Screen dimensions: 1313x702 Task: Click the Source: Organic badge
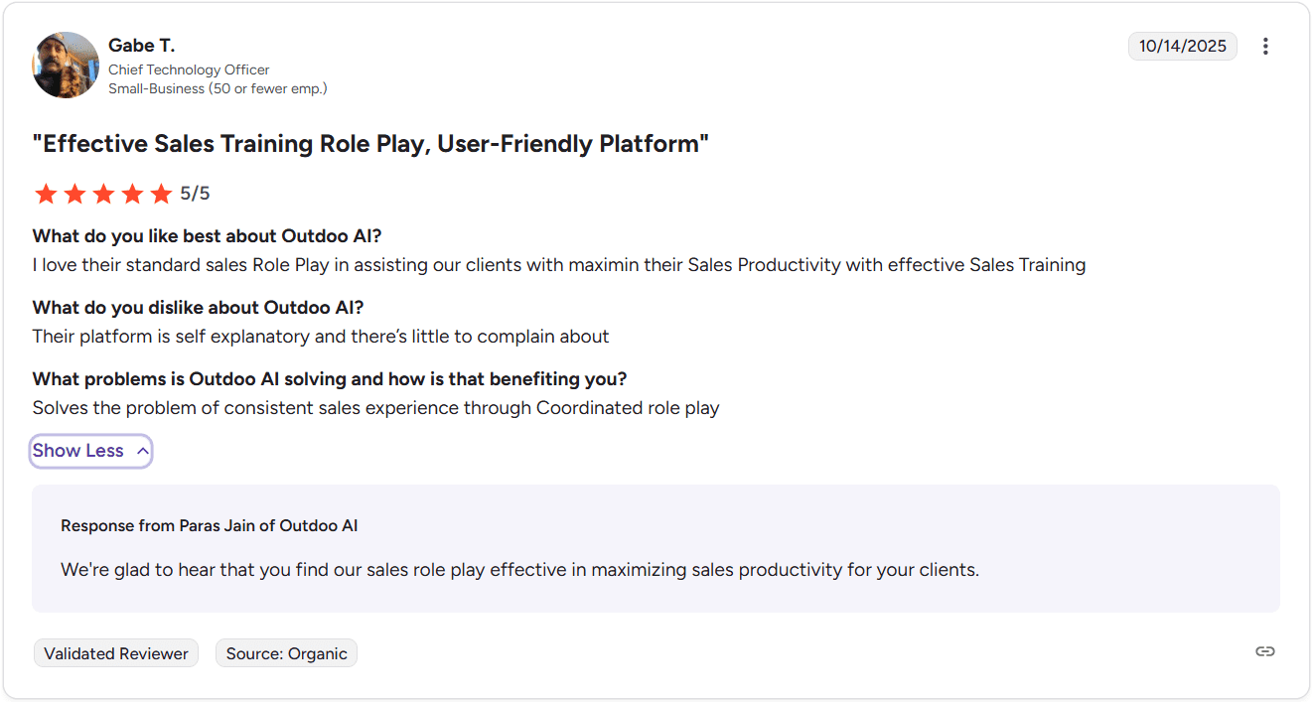click(286, 653)
